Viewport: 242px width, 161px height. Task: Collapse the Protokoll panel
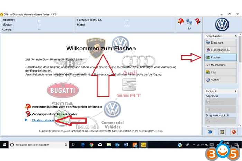(x=236, y=91)
